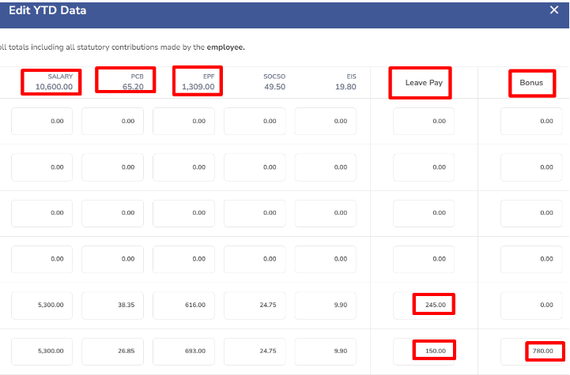Click SOCSO field with 24.75 in last row

point(255,351)
